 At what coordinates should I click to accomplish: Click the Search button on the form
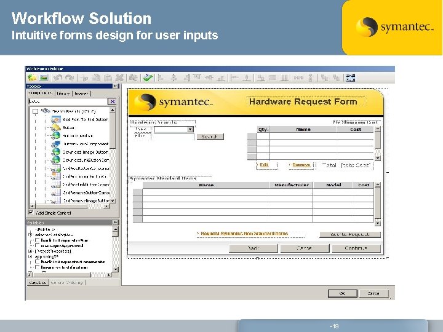point(210,136)
